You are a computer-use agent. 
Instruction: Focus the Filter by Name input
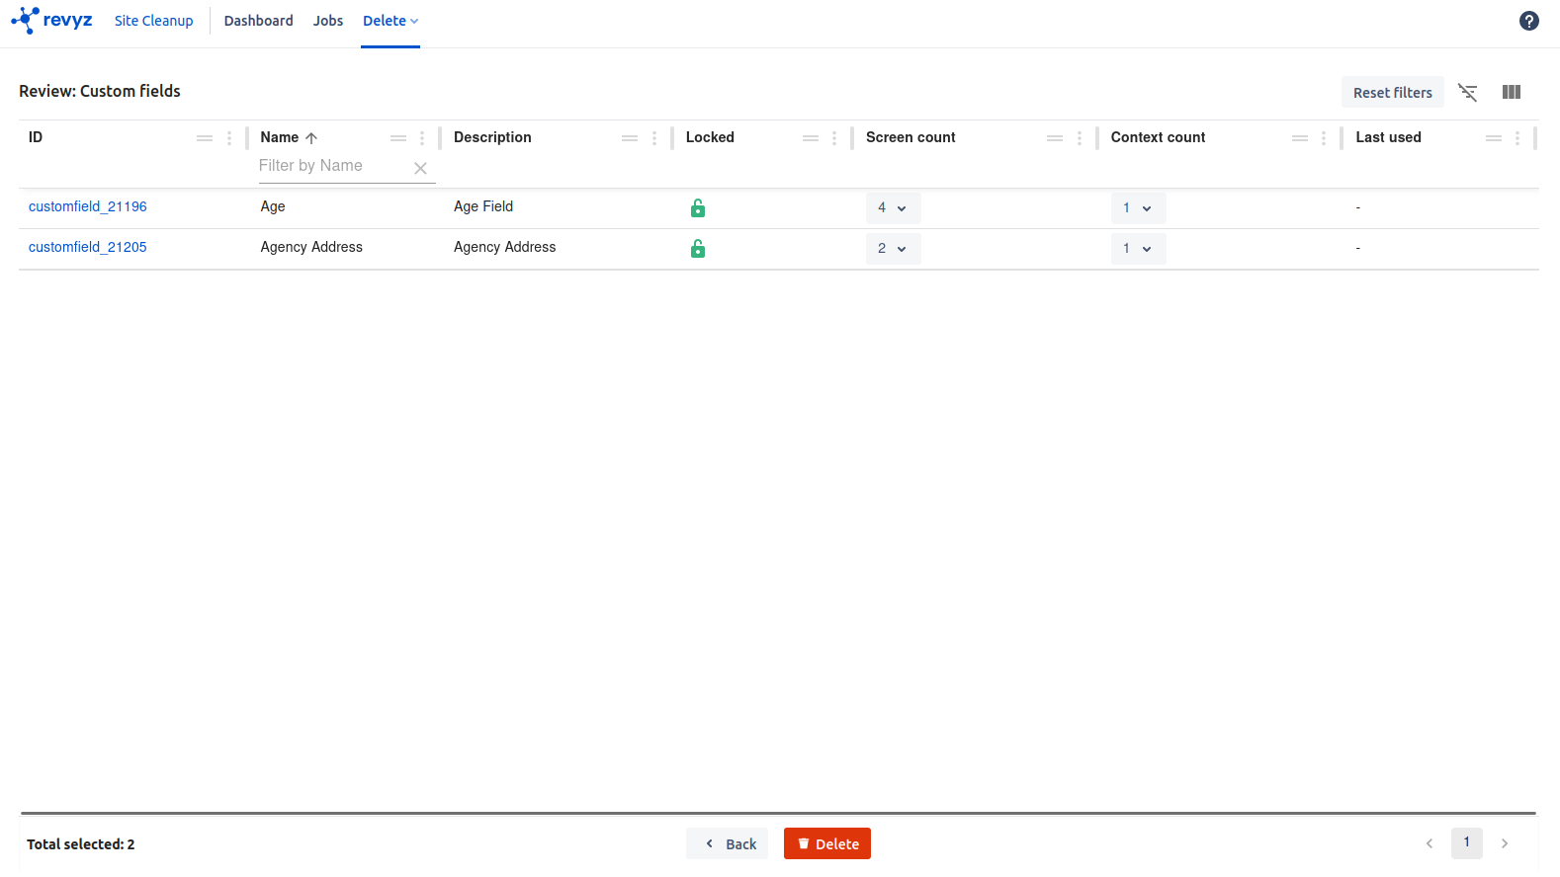pos(332,166)
